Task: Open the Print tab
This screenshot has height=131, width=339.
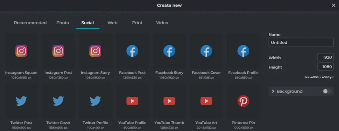Action: coord(137,23)
